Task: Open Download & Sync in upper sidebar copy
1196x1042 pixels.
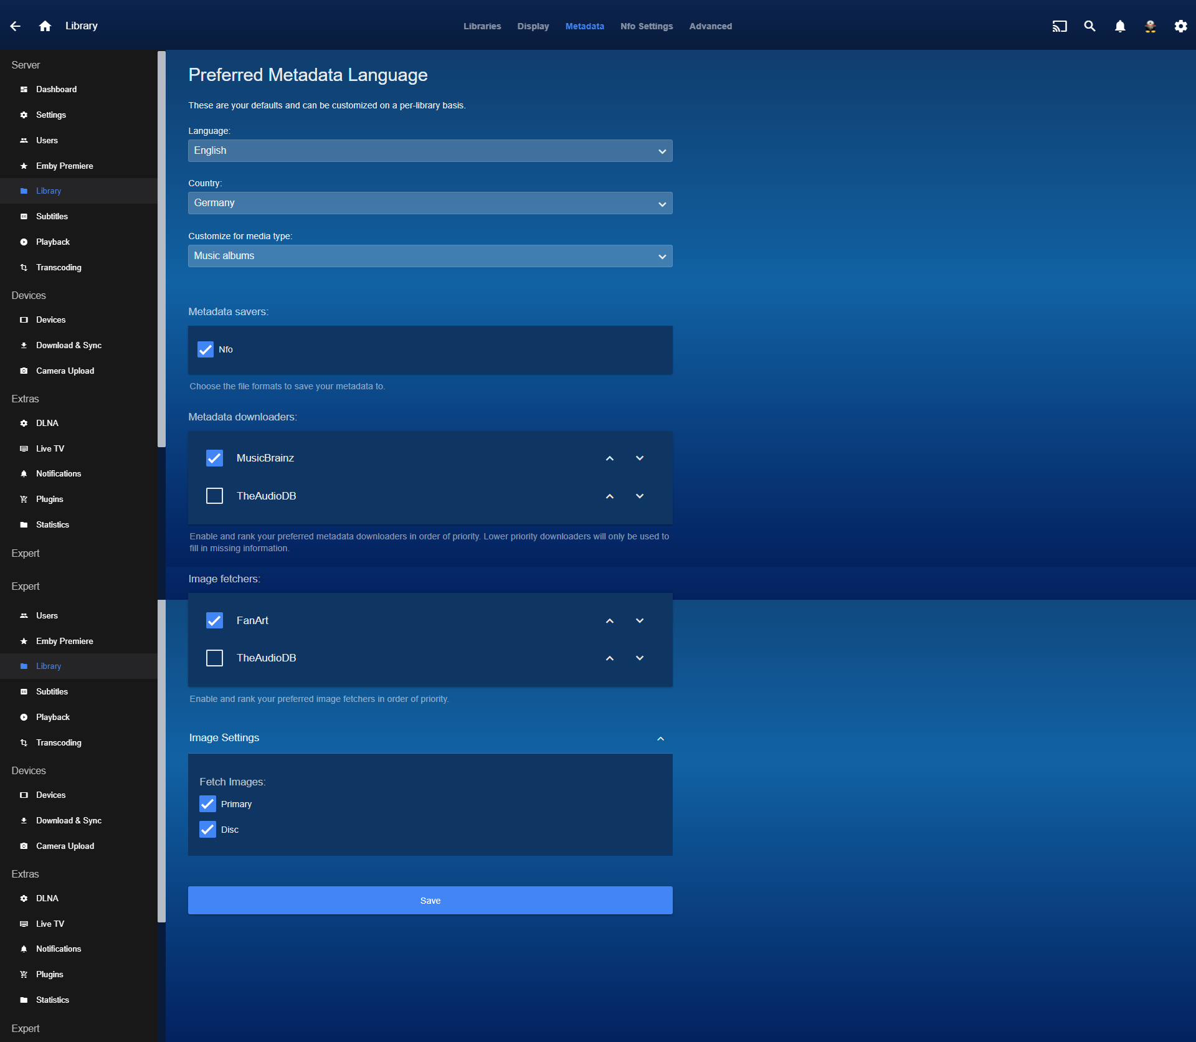Action: click(x=78, y=346)
